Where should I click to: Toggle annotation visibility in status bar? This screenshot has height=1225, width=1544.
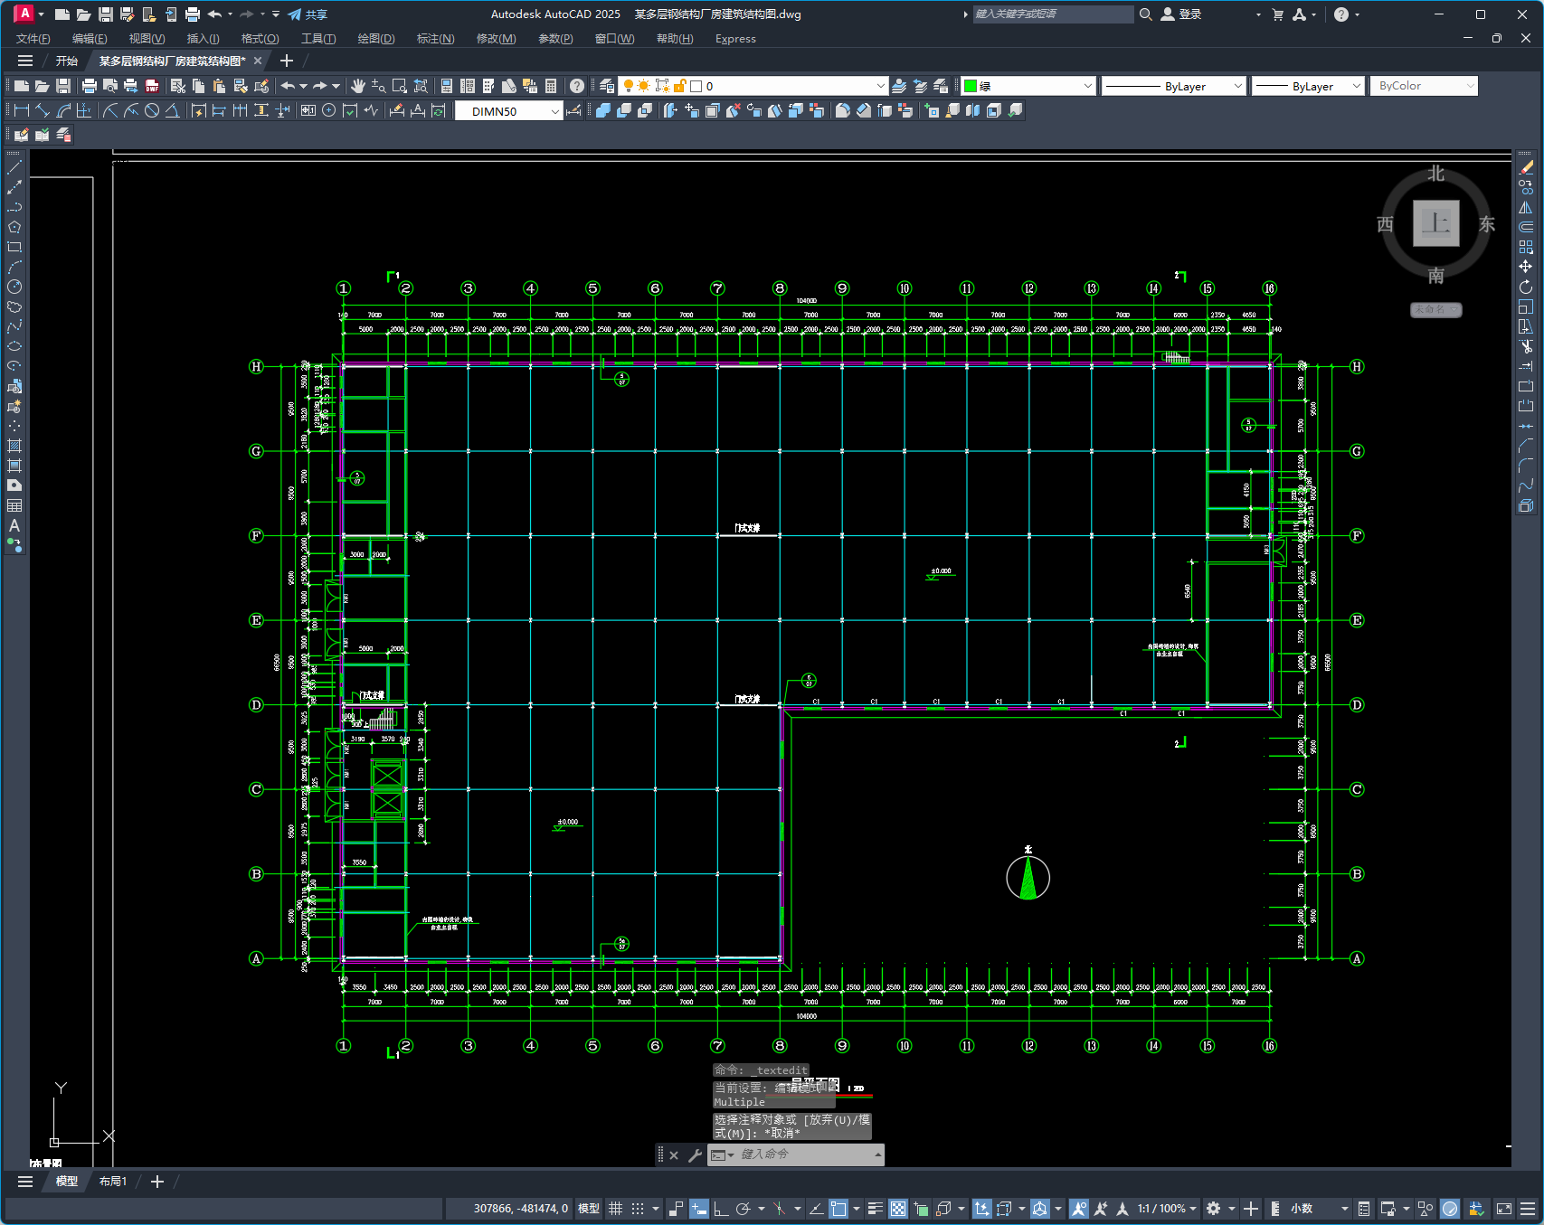(x=1078, y=1209)
